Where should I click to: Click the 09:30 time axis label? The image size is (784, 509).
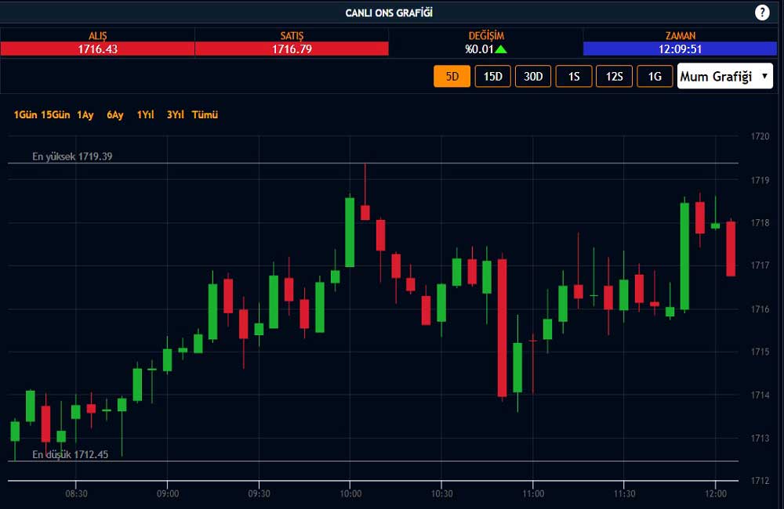259,494
